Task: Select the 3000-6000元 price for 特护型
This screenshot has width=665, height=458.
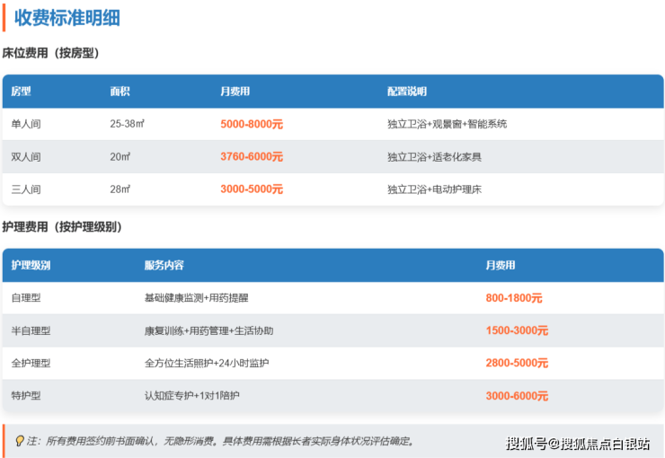Action: (x=517, y=396)
